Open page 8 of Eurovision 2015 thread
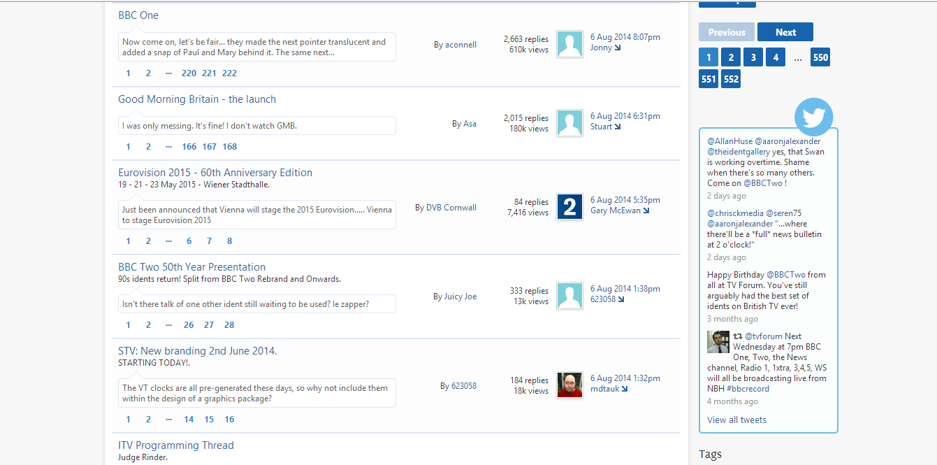937x465 pixels. [x=229, y=241]
